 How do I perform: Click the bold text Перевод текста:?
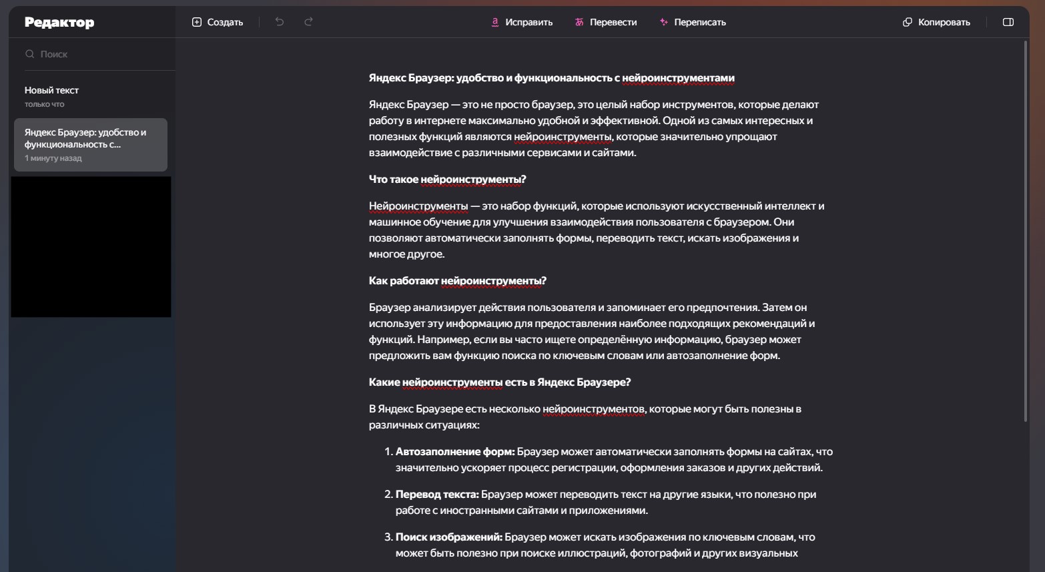tap(437, 495)
